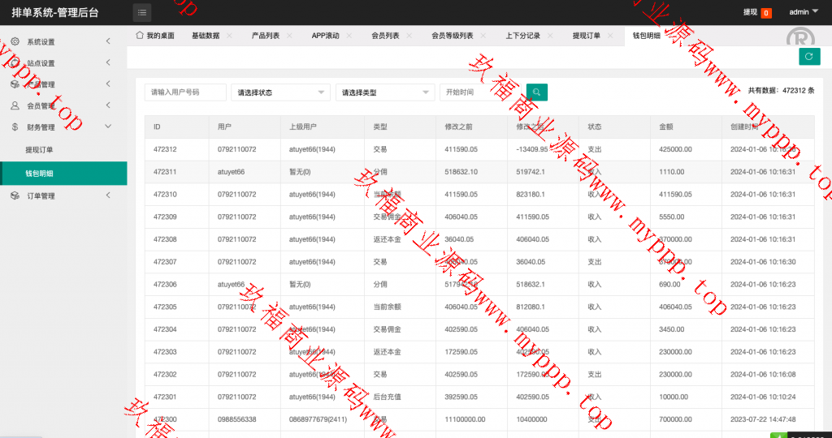This screenshot has height=438, width=832.
Task: Click the 订单管理 cube icon
Action: [x=15, y=195]
